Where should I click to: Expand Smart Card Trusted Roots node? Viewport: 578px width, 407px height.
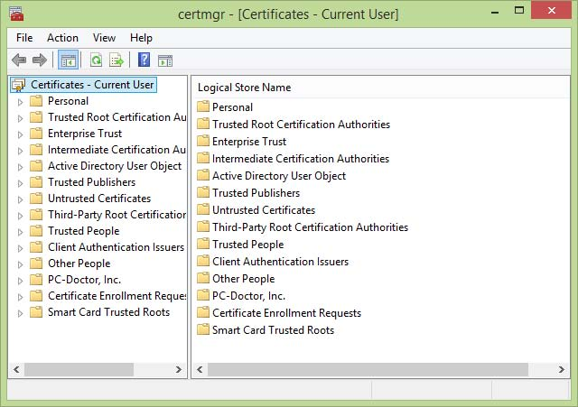[x=20, y=312]
